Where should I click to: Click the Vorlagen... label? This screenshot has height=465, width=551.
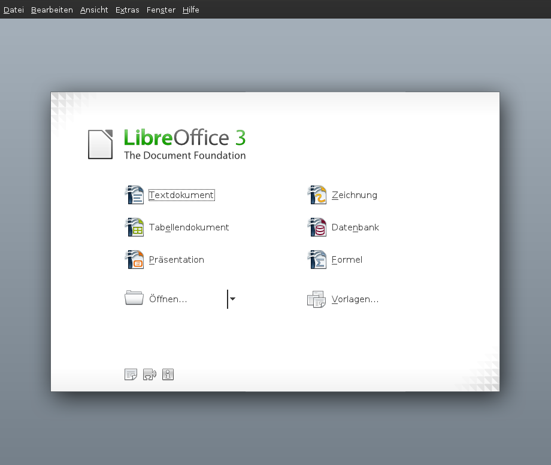(355, 299)
